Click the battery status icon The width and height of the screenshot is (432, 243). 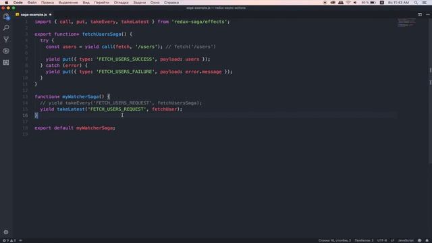click(369, 3)
